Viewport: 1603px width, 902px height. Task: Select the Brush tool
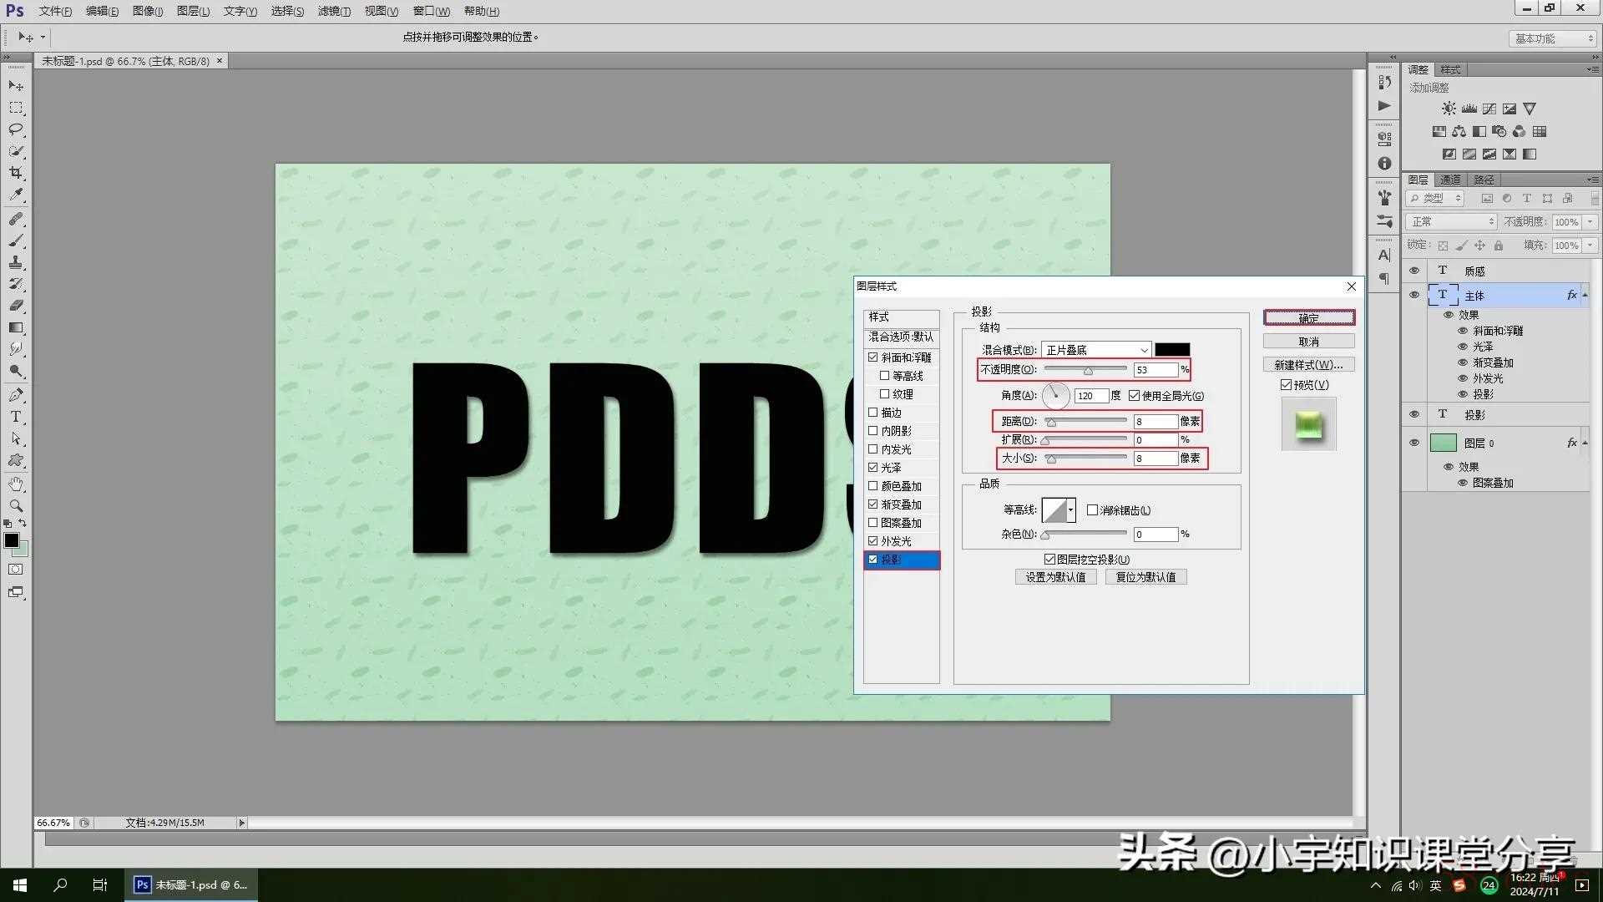[16, 241]
